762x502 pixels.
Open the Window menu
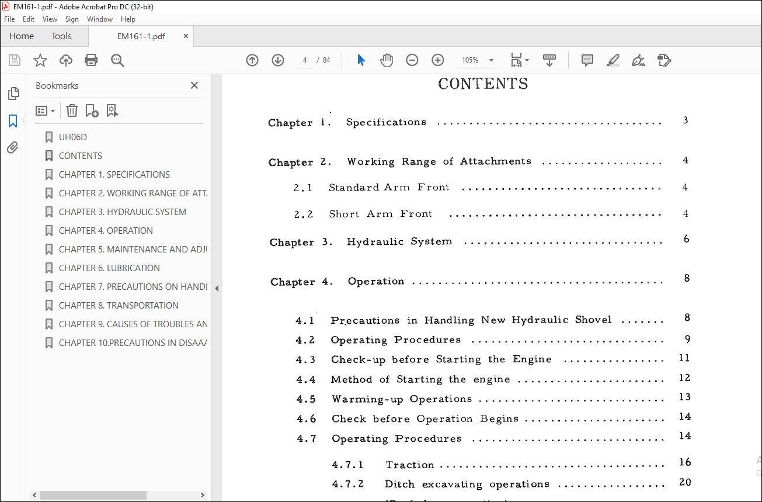100,19
